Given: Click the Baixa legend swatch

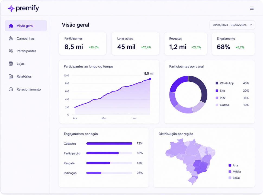Looking at the screenshot, I should (x=230, y=178).
